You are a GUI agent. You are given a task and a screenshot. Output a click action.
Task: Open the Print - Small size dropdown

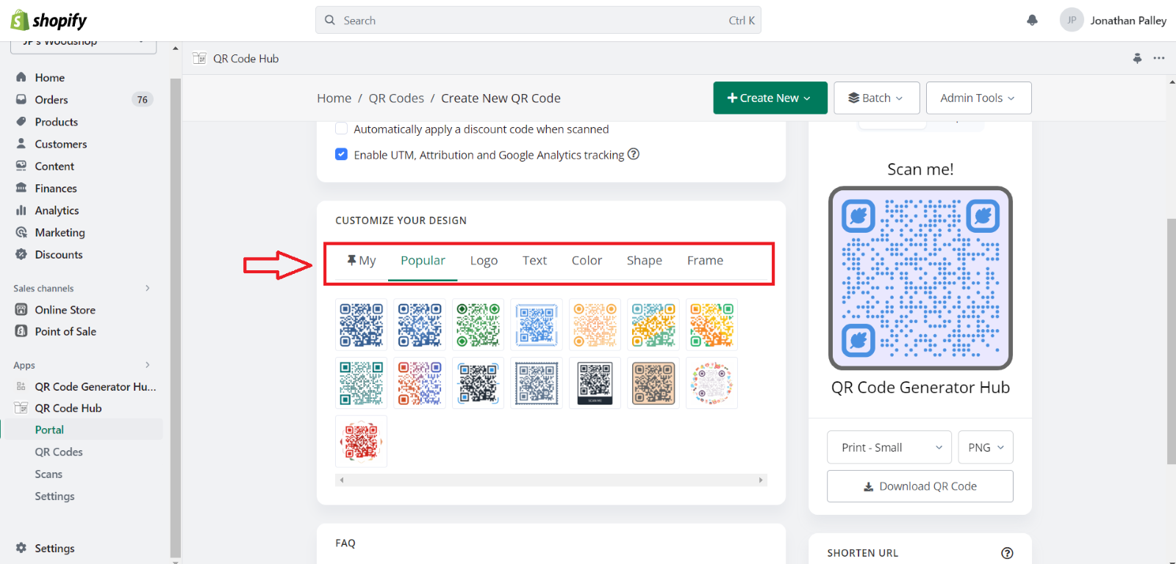pos(889,447)
